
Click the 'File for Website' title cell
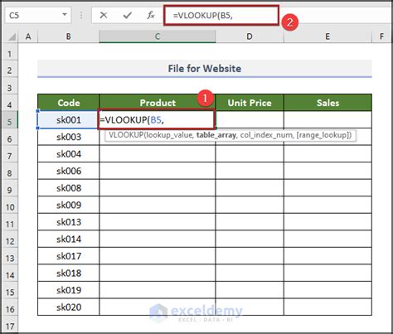tap(205, 69)
